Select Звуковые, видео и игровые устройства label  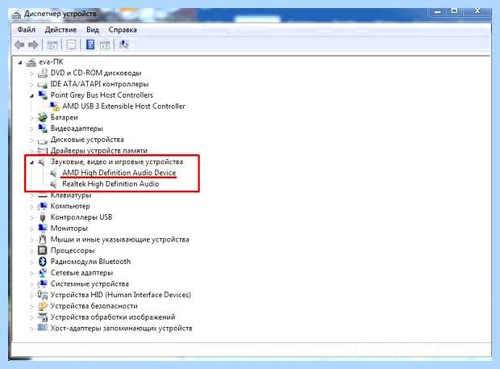click(117, 161)
